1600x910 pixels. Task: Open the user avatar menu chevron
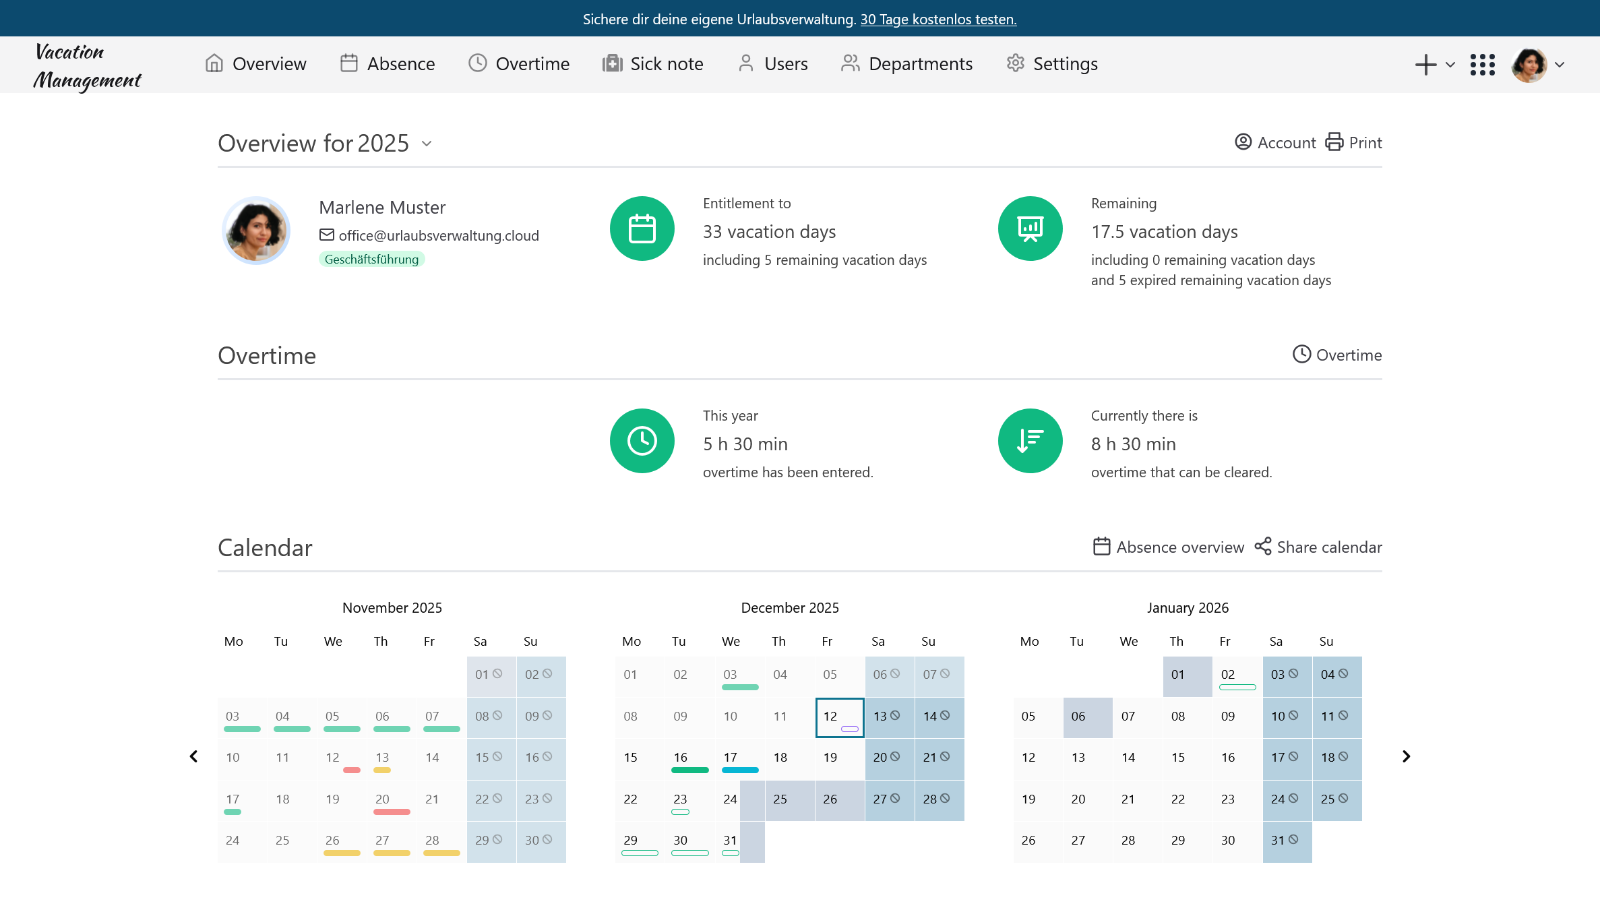pyautogui.click(x=1560, y=65)
